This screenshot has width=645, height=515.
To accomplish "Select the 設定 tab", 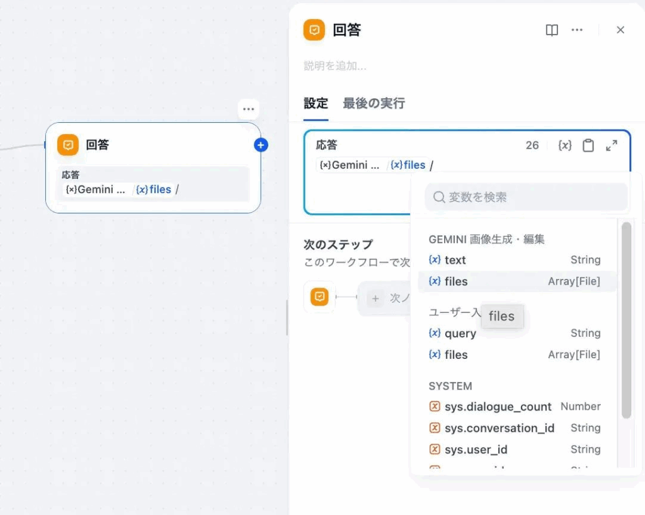I will click(316, 103).
